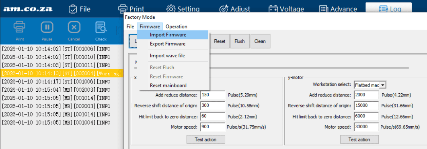Choose Export Firmware menu entry
Screen dimensions: 427x149
172,44
